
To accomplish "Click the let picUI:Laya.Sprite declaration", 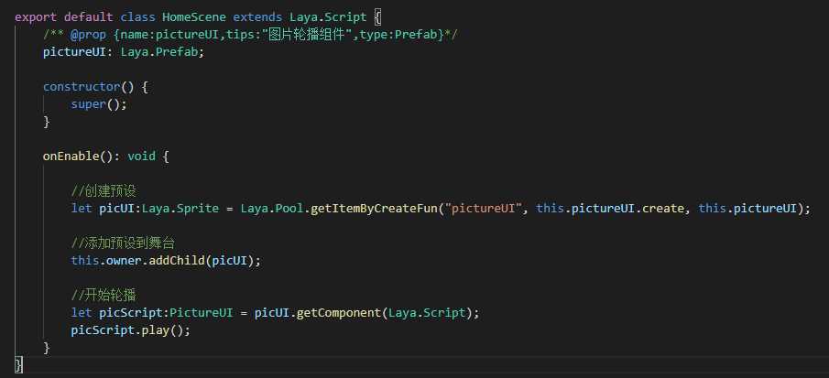I will pyautogui.click(x=145, y=208).
